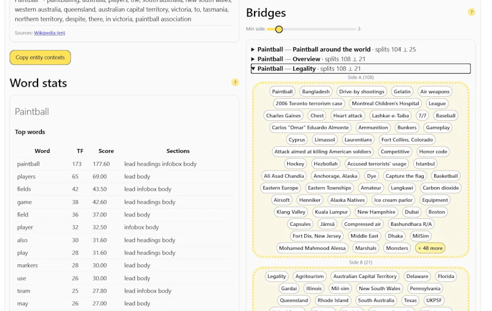Click the Kuala Lumpur chip

click(331, 212)
